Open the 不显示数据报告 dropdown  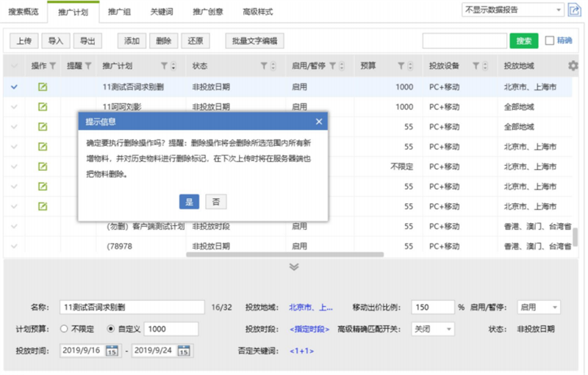click(512, 10)
